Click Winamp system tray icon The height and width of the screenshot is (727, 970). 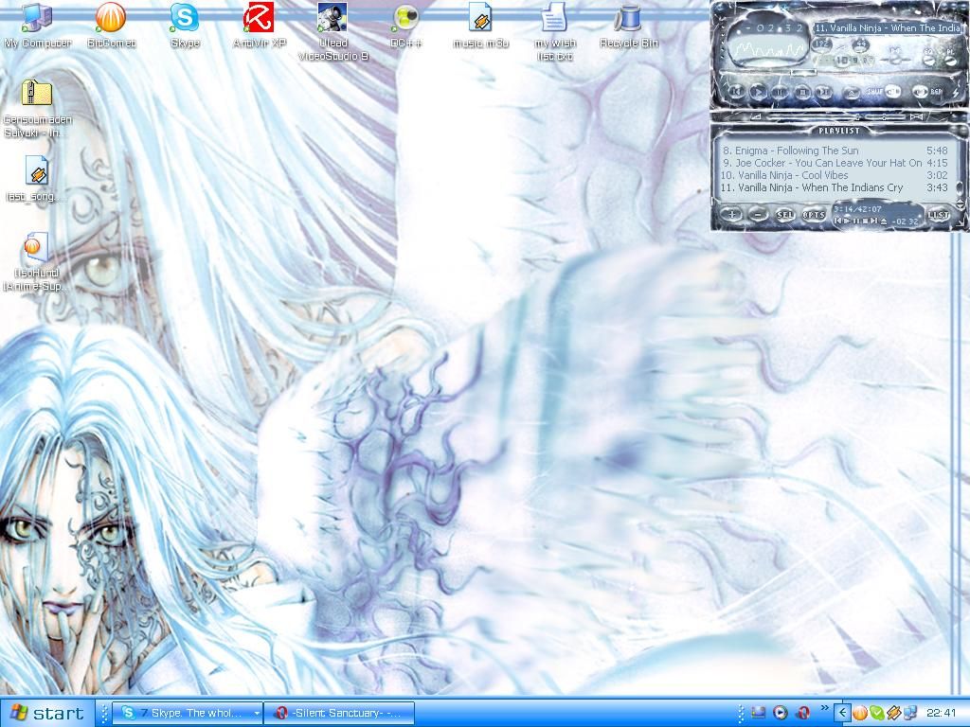click(x=893, y=714)
